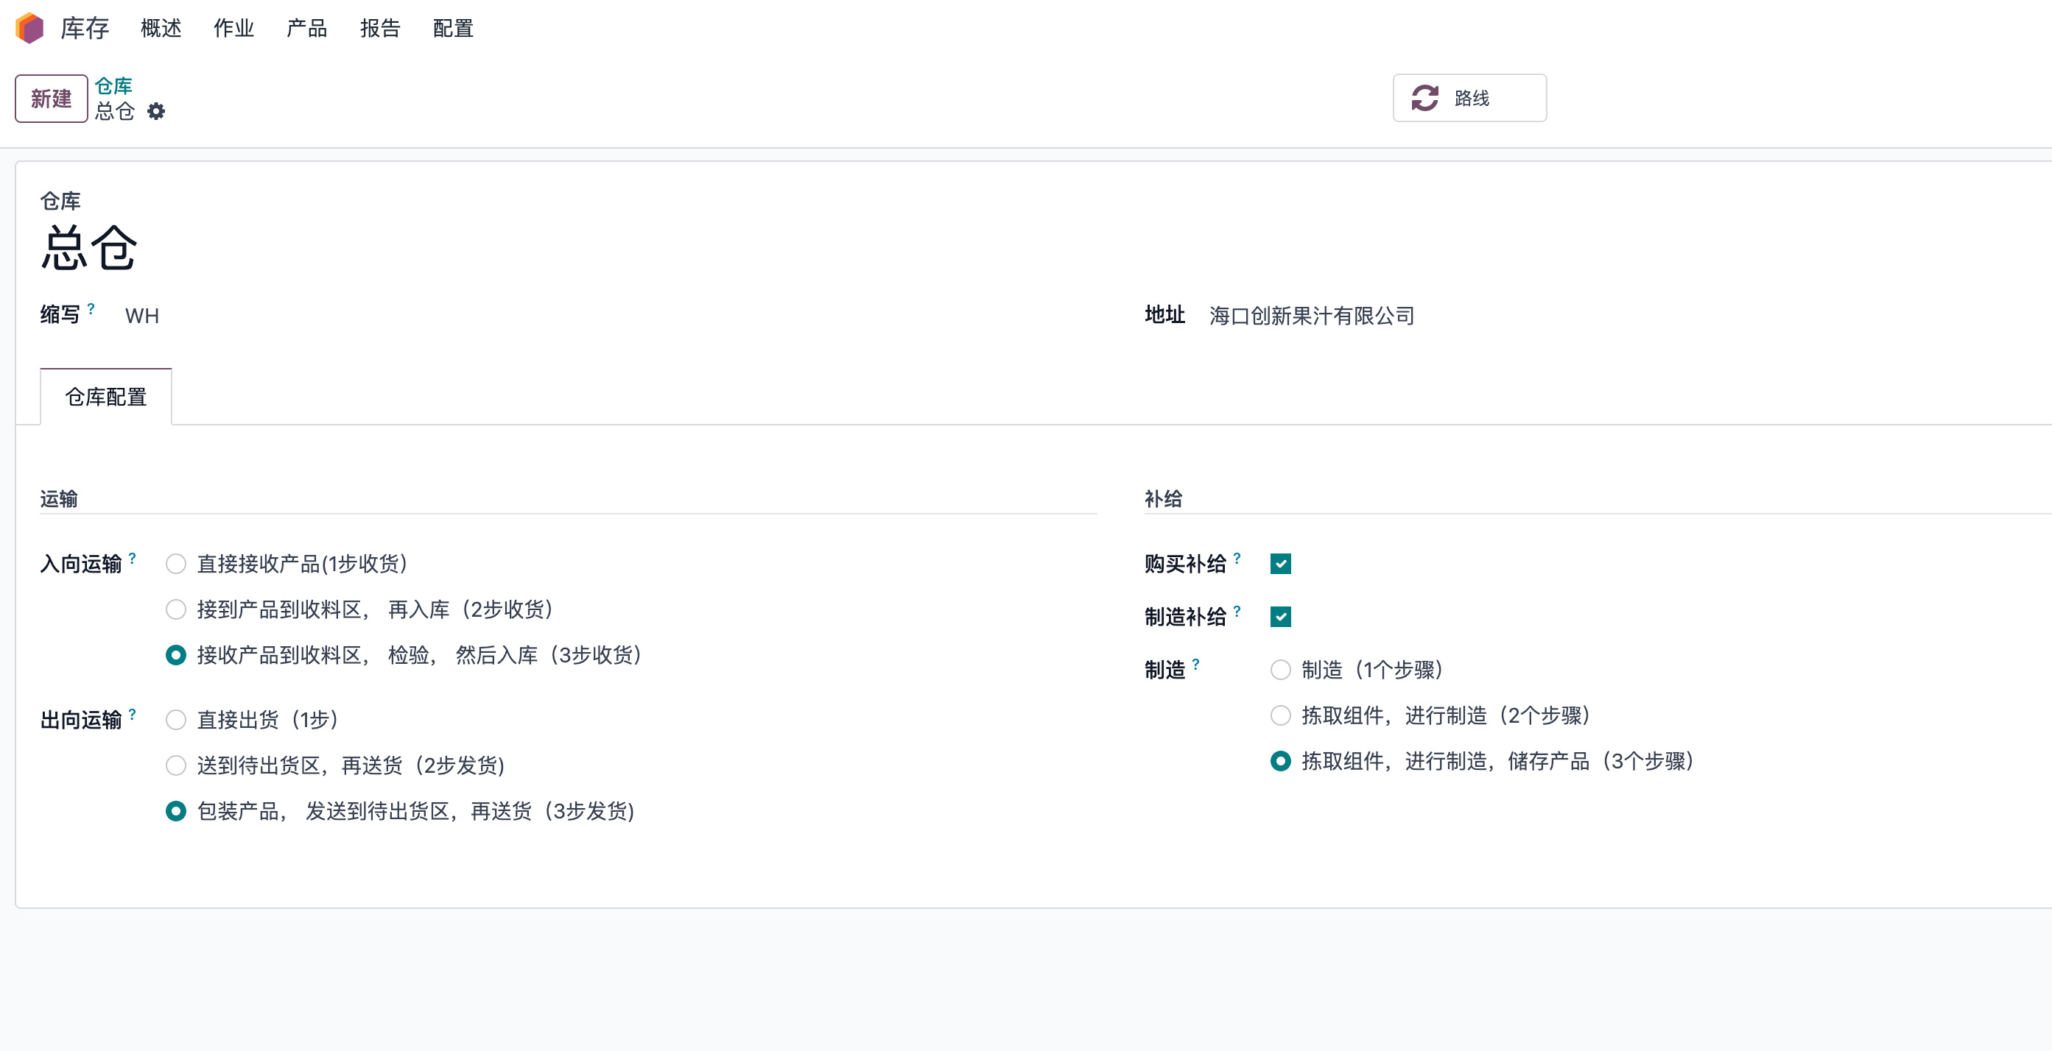The image size is (2052, 1051).
Task: Click the 地址 field label
Action: click(x=1164, y=315)
